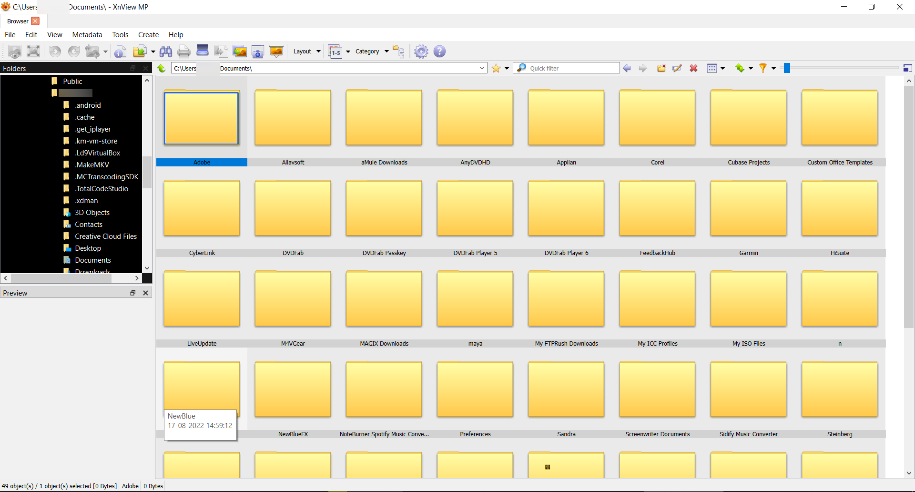Click the Print icon

pyautogui.click(x=184, y=51)
